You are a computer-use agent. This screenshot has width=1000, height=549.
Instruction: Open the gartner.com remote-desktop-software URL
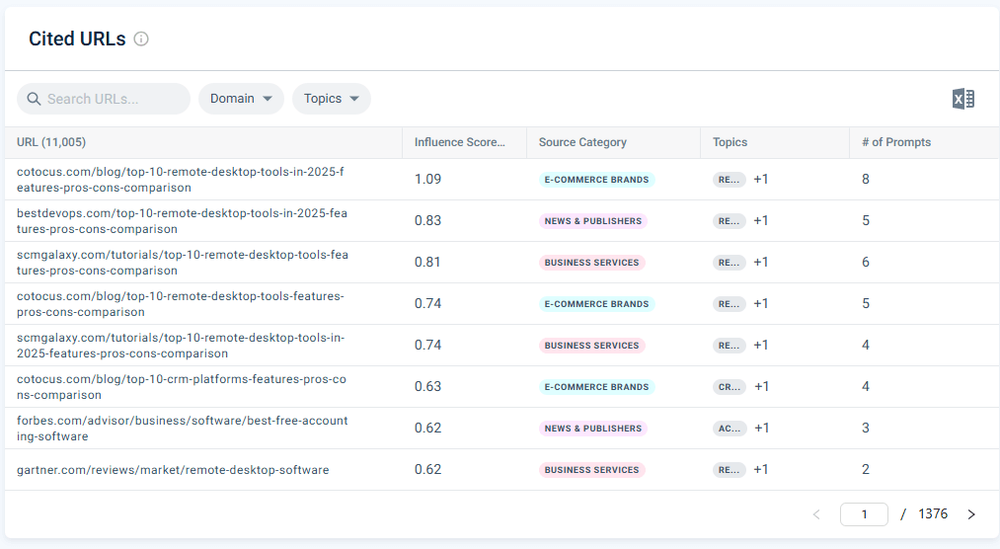click(x=173, y=470)
